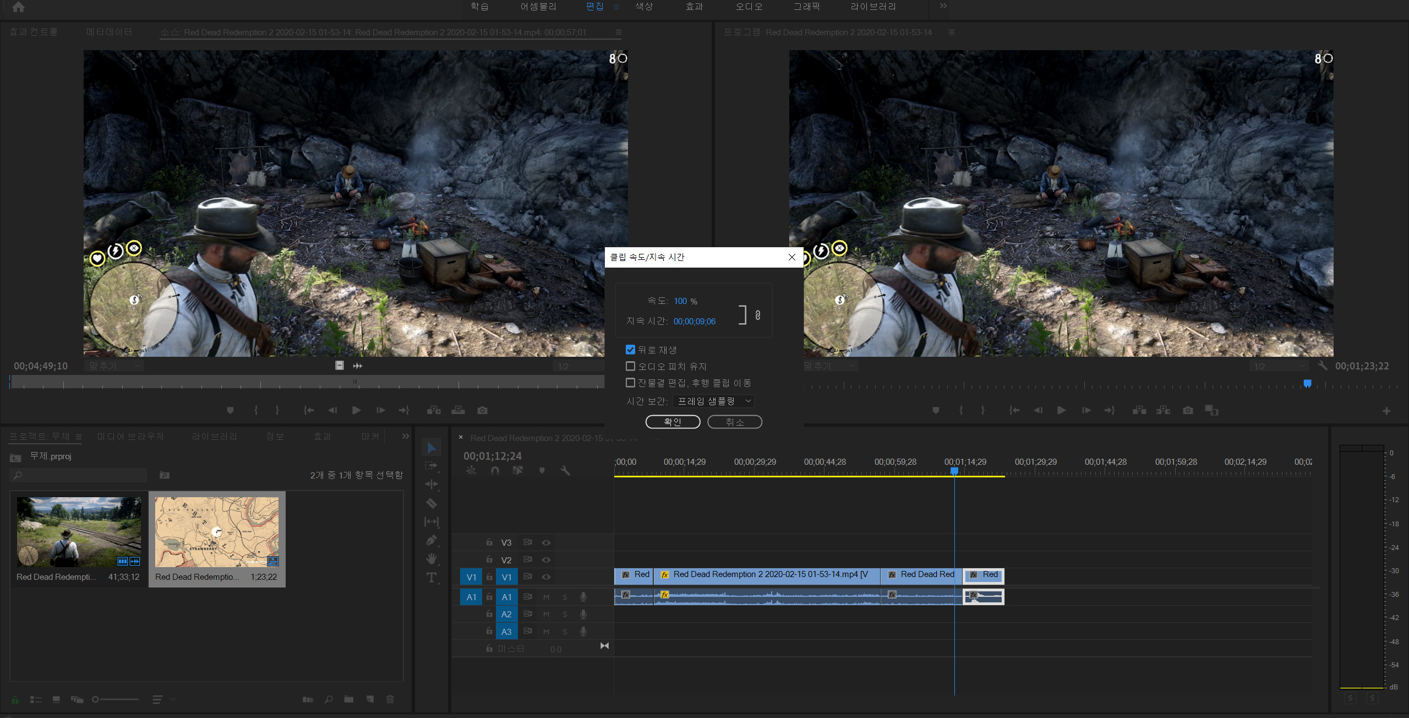Screen dimensions: 1409x718
Task: Enable the 오디오 피치 유지 checkbox
Action: click(631, 366)
